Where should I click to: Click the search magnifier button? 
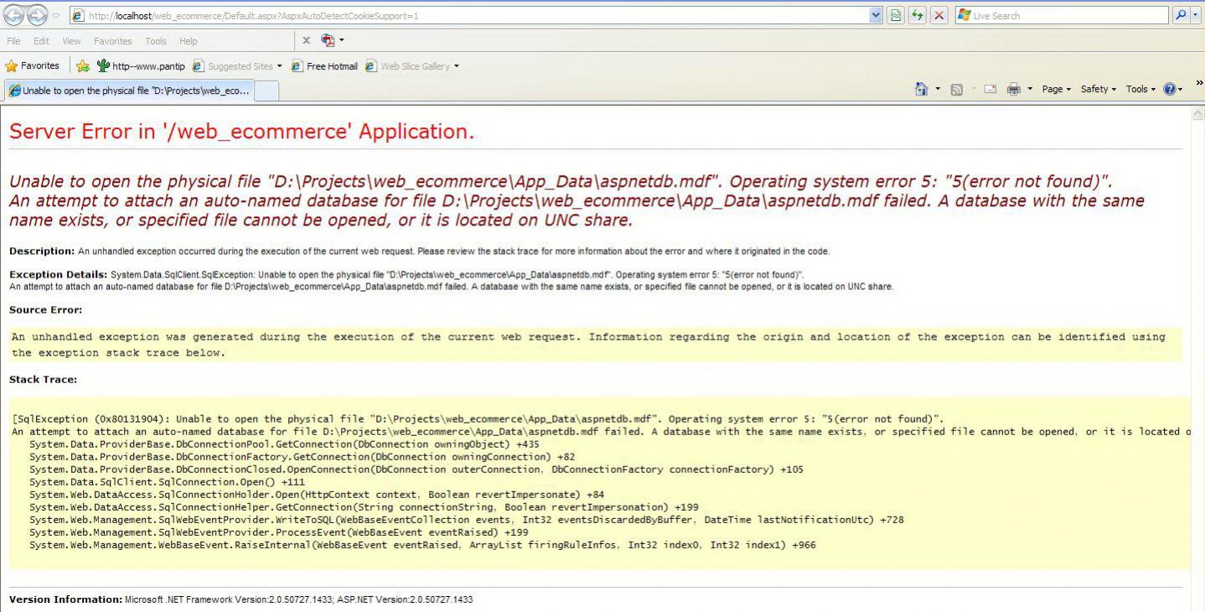[x=1181, y=15]
